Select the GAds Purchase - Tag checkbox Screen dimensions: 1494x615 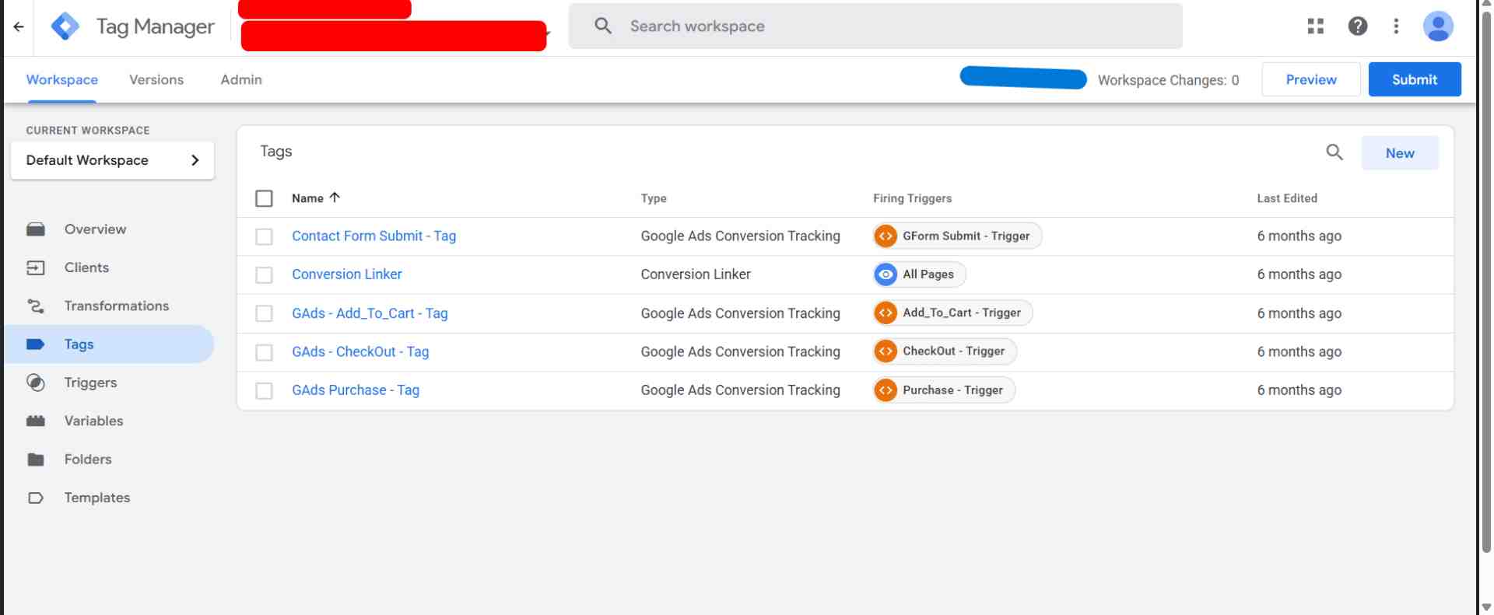tap(264, 391)
